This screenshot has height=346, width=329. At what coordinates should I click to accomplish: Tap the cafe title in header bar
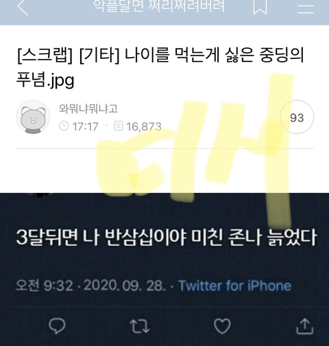pos(159,6)
